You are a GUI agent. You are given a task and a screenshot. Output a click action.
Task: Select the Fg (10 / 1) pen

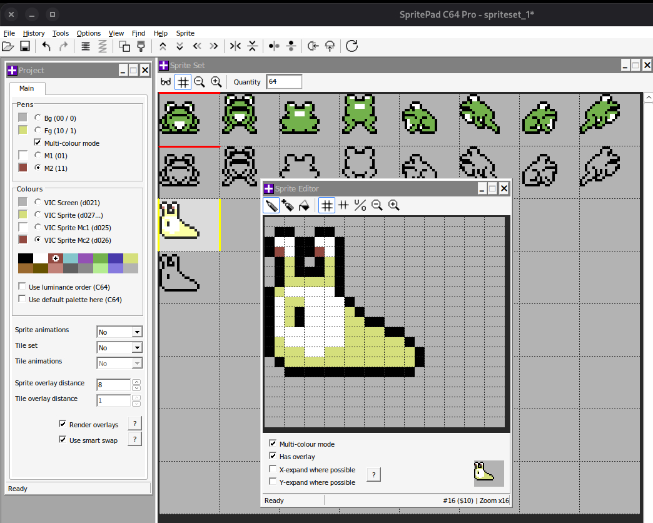point(38,130)
